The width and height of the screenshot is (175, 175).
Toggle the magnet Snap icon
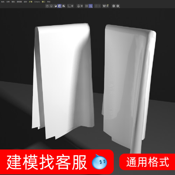coord(78,6)
